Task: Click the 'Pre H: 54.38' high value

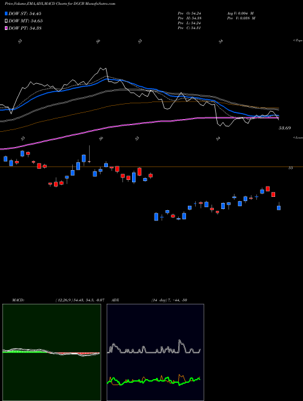Action: click(x=190, y=18)
